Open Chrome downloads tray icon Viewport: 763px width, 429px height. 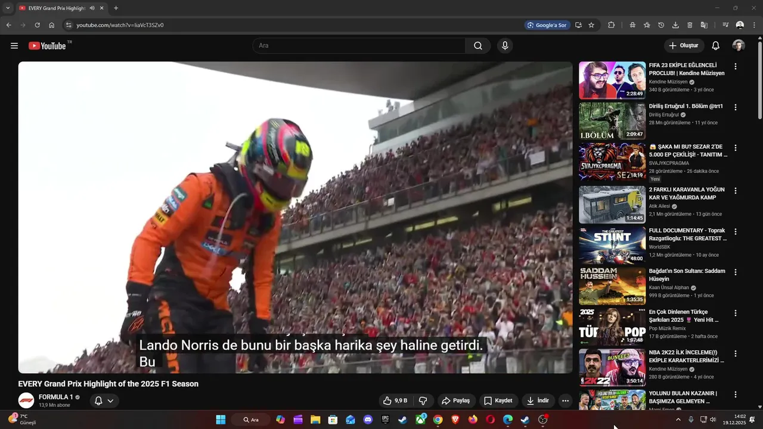pos(675,25)
